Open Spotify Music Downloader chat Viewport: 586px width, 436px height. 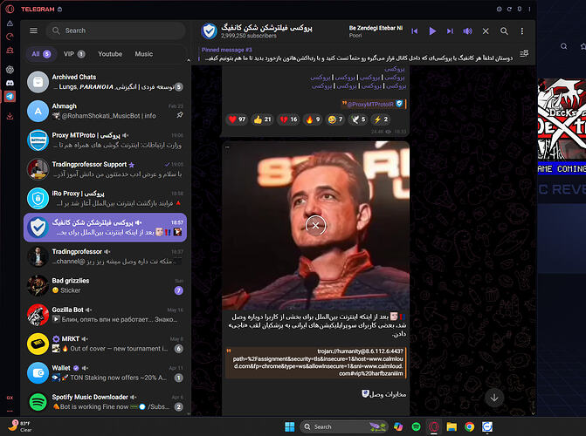[x=106, y=402]
